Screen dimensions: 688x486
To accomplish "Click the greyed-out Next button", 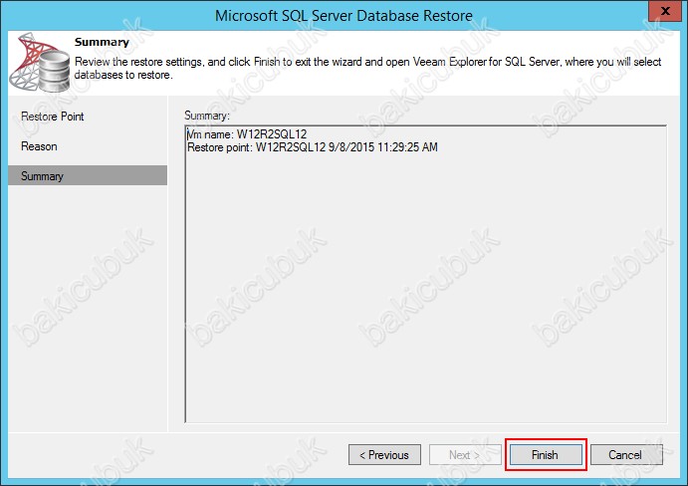I will [x=465, y=455].
